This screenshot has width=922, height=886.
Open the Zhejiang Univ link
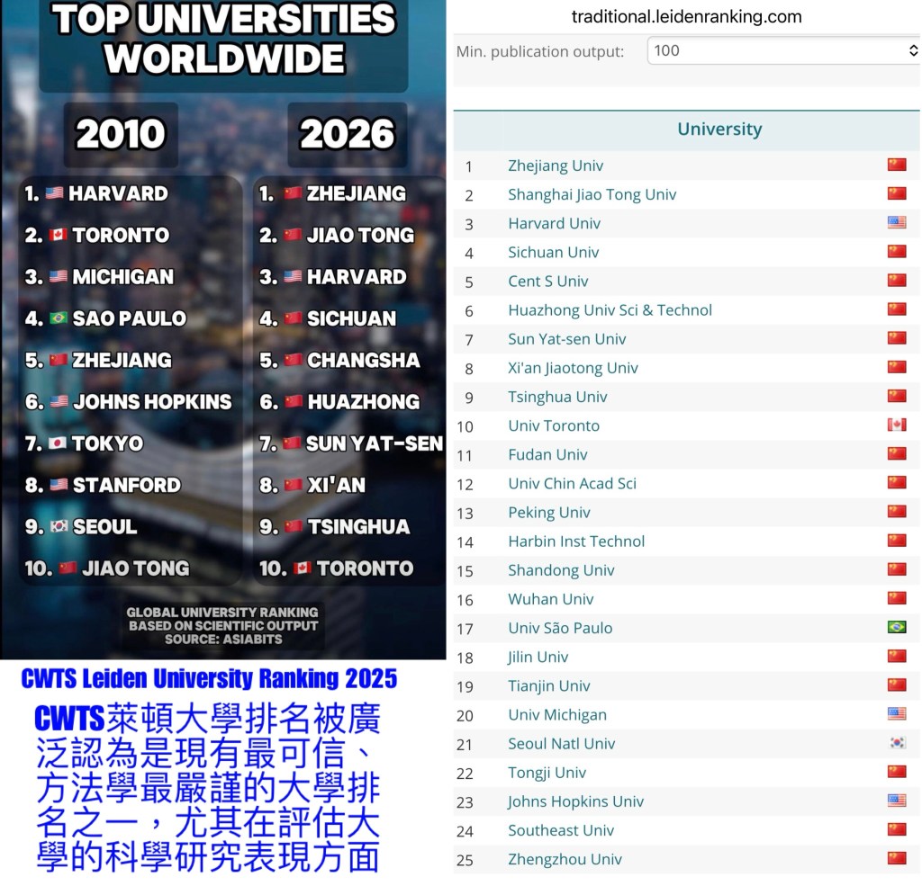(x=556, y=166)
